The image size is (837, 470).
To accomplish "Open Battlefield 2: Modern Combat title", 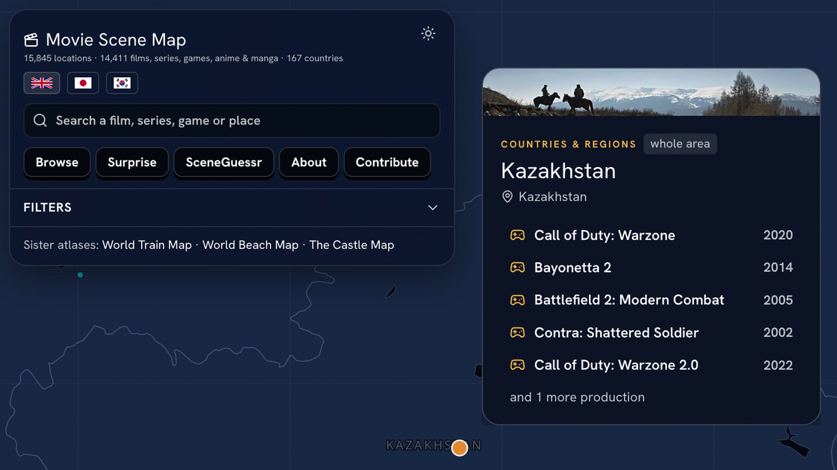I will (629, 300).
